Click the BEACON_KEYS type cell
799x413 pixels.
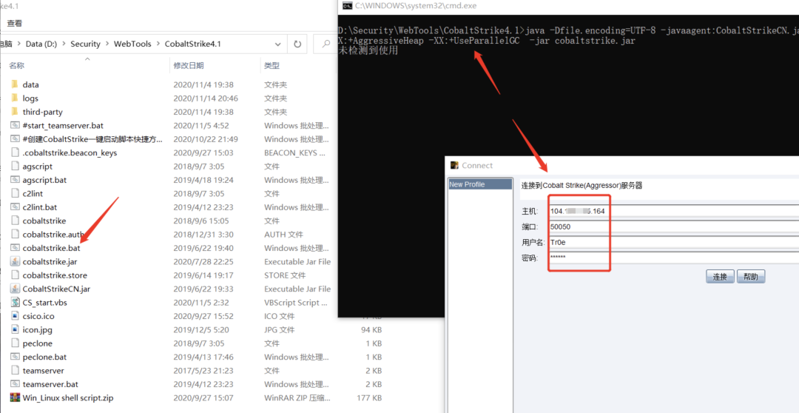point(295,152)
